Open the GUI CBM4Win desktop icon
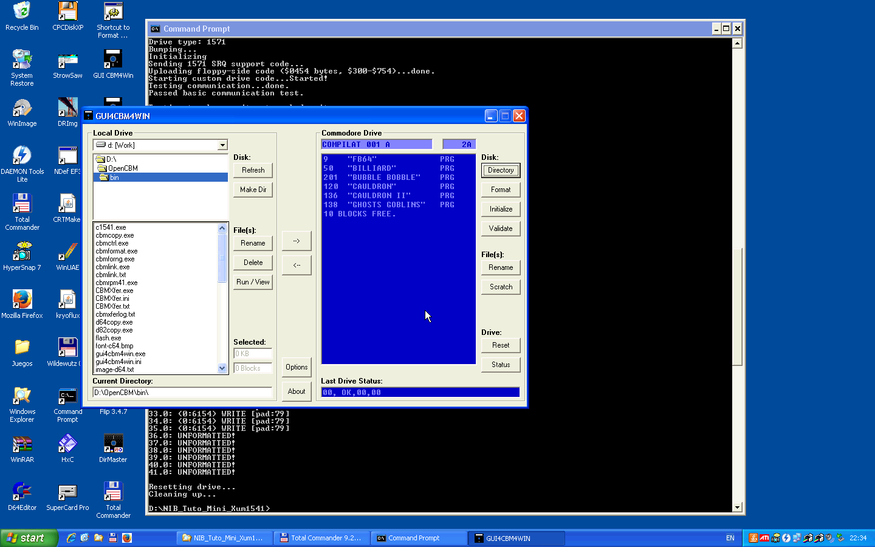 [x=113, y=64]
